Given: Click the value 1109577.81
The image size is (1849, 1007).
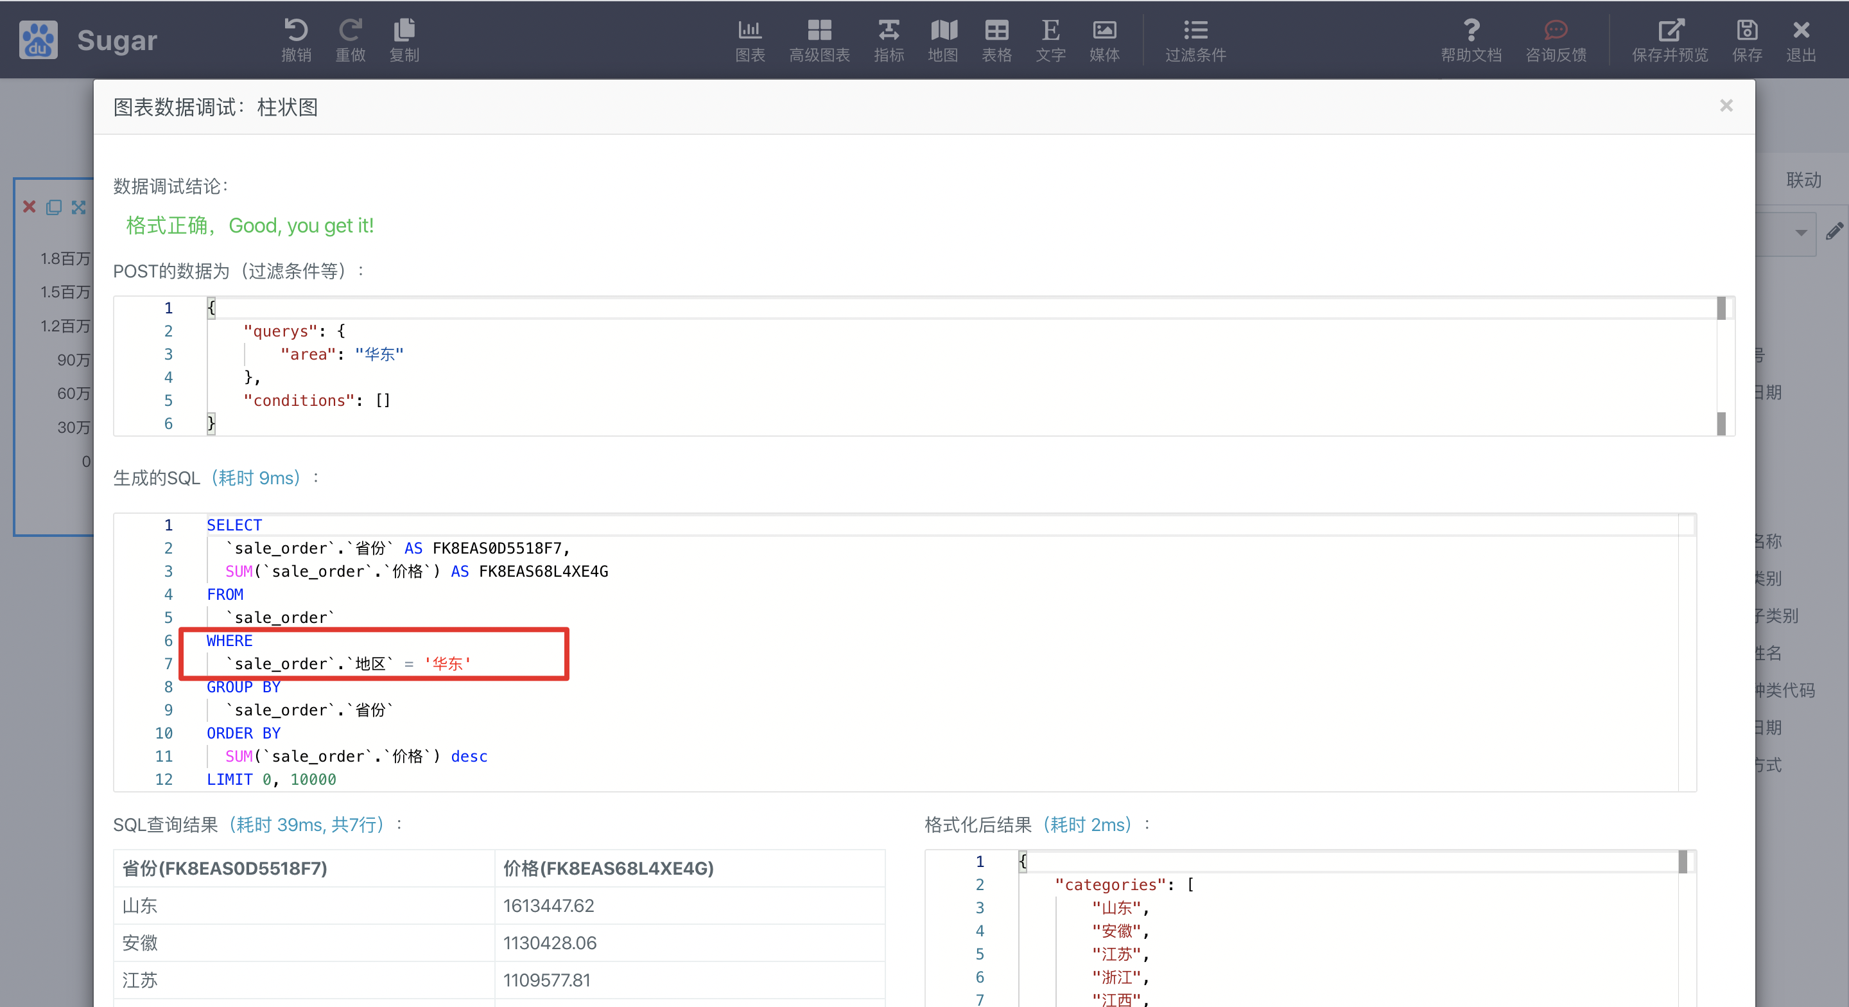Looking at the screenshot, I should 546,981.
